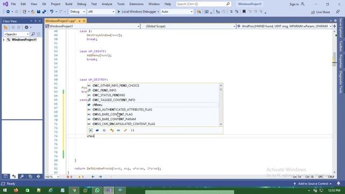Click the Save All icon

click(44, 12)
